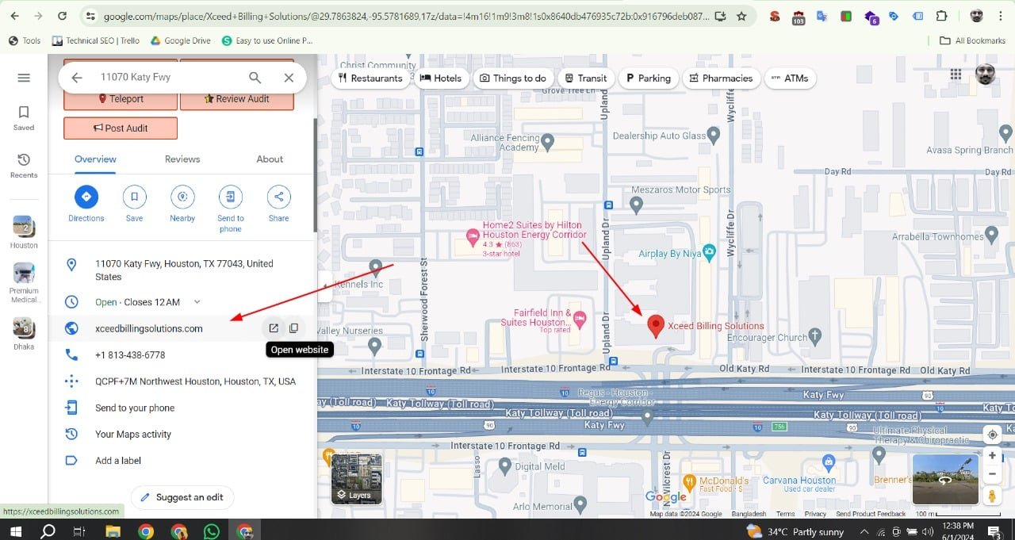The image size is (1015, 540).
Task: Click the Suggest an edit button
Action: (182, 497)
